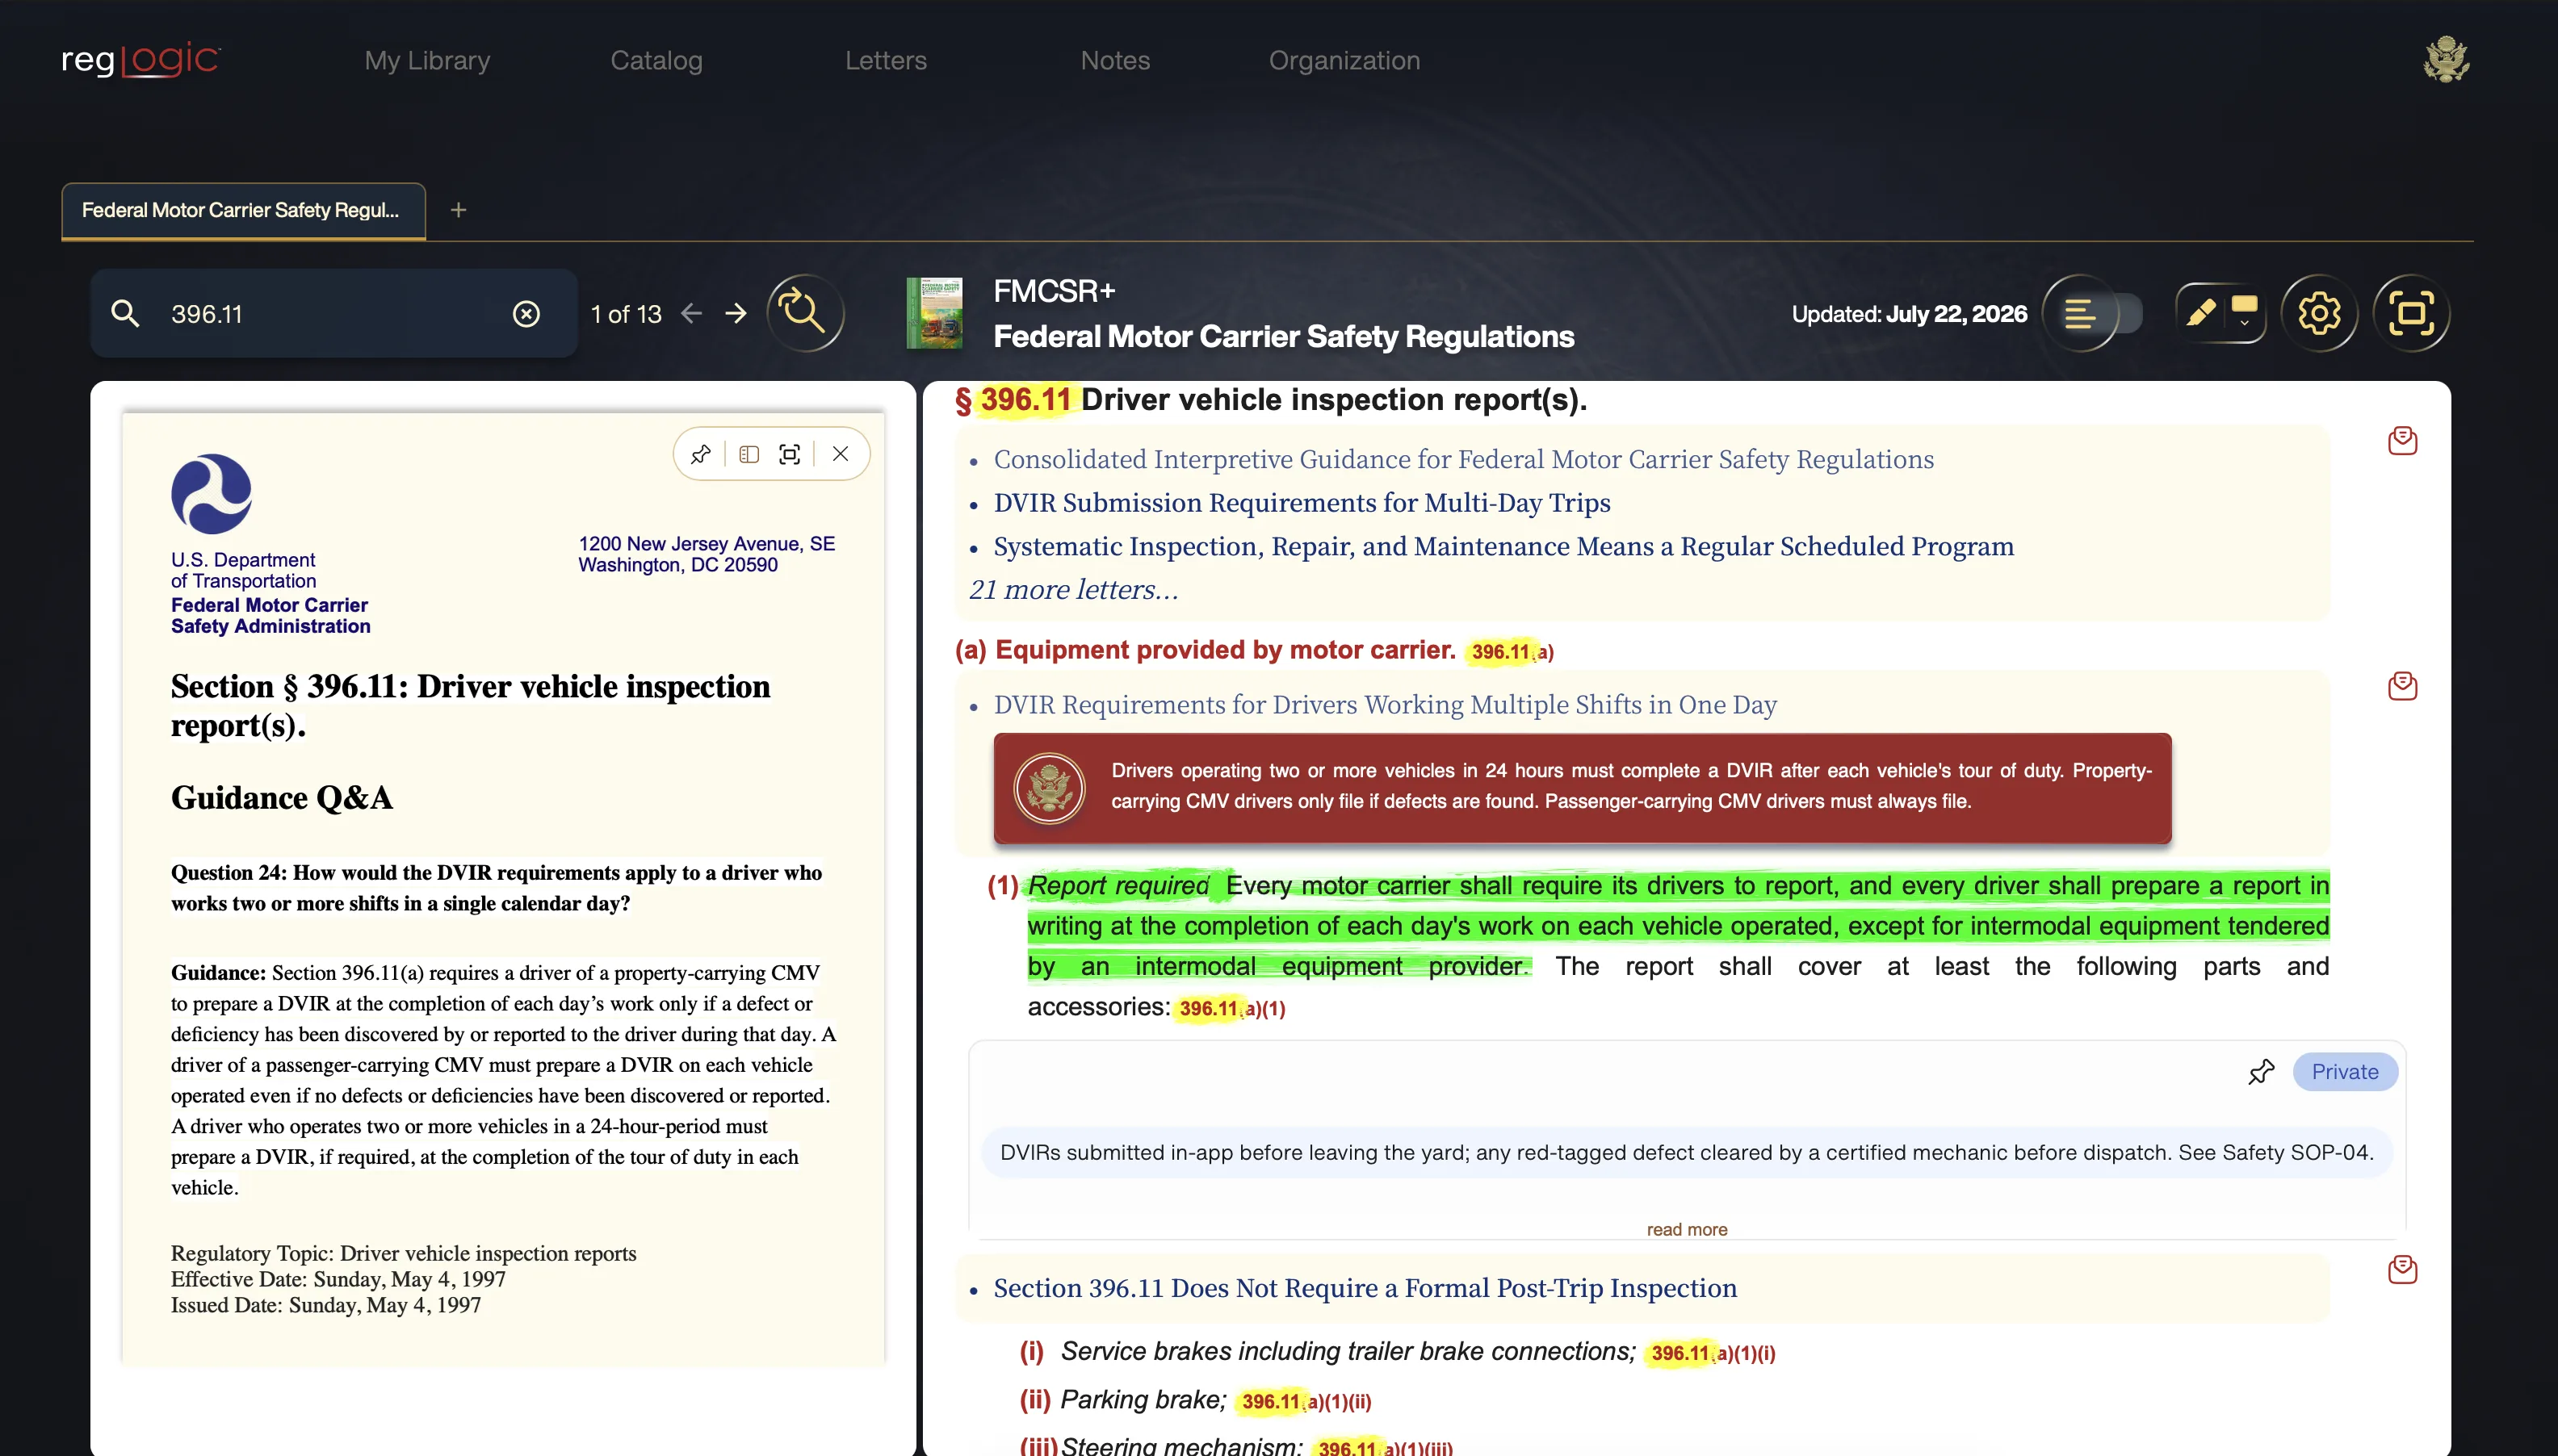Toggle the Private note visibility badge
This screenshot has height=1456, width=2558.
tap(2344, 1072)
